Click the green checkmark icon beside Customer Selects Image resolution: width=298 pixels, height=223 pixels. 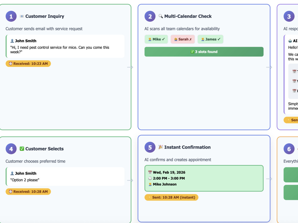[x=22, y=149]
